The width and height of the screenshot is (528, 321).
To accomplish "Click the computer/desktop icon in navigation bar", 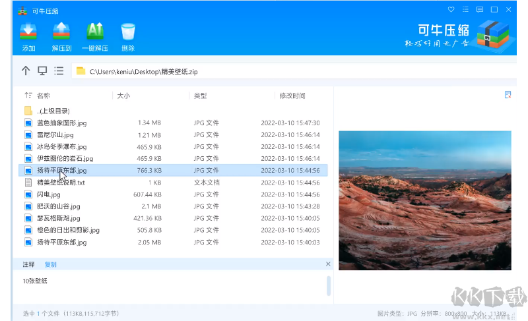I will click(x=42, y=71).
